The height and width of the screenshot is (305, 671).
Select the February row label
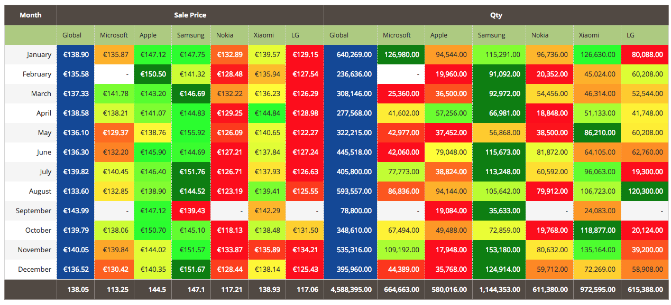pos(31,74)
